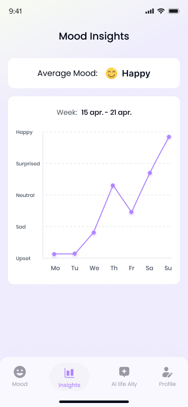Click the Saturday data point
Screen dimensions: 188x407
(150, 173)
